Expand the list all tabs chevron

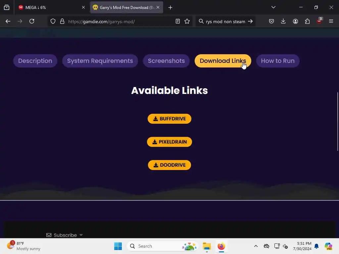coord(273,7)
